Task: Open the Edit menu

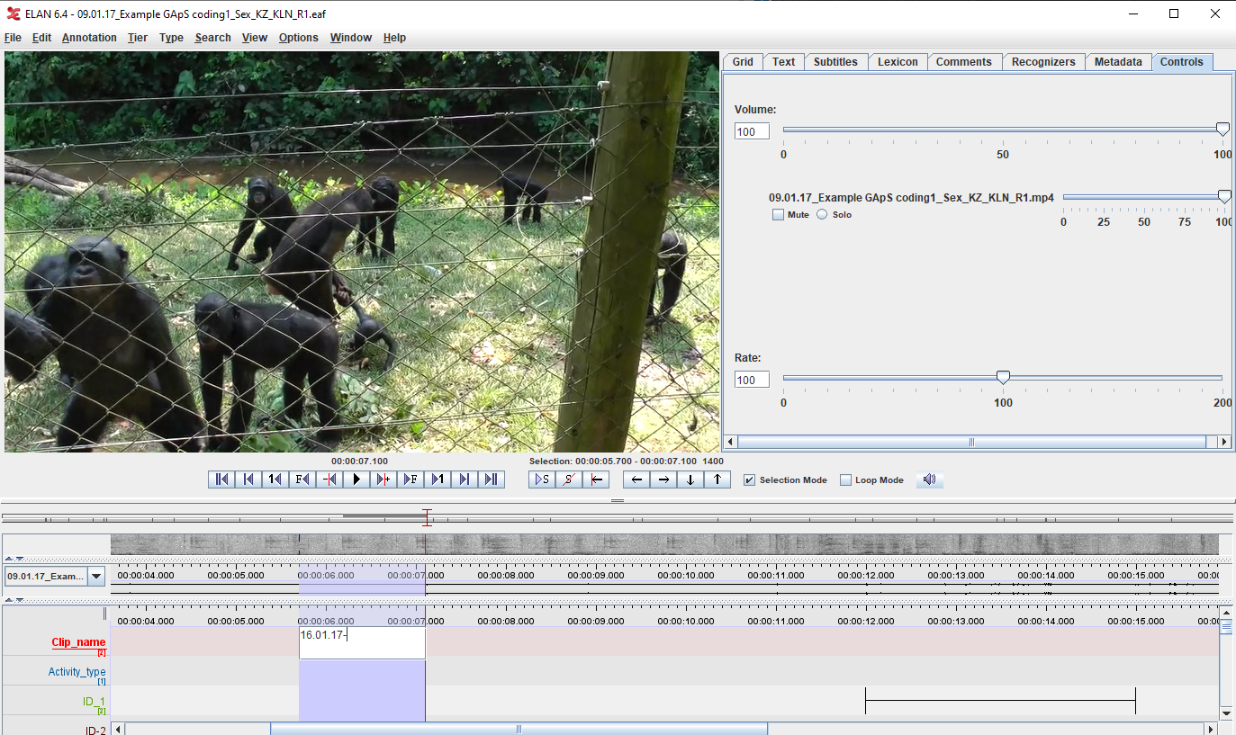Action: point(41,38)
